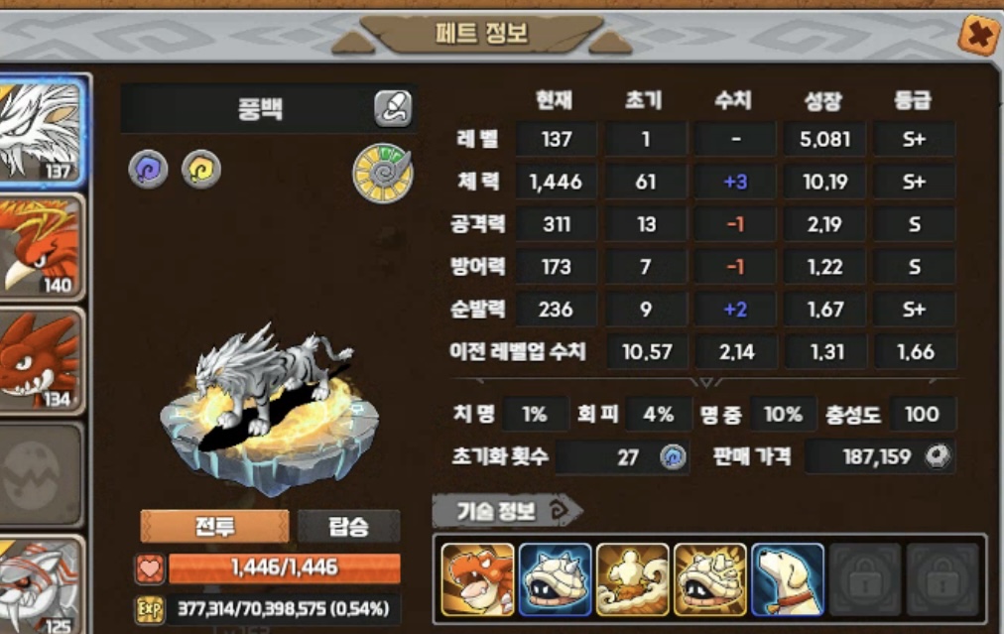Screen dimensions: 1004x634
Task: Click the blue reset icon next to 27
Action: coord(673,457)
